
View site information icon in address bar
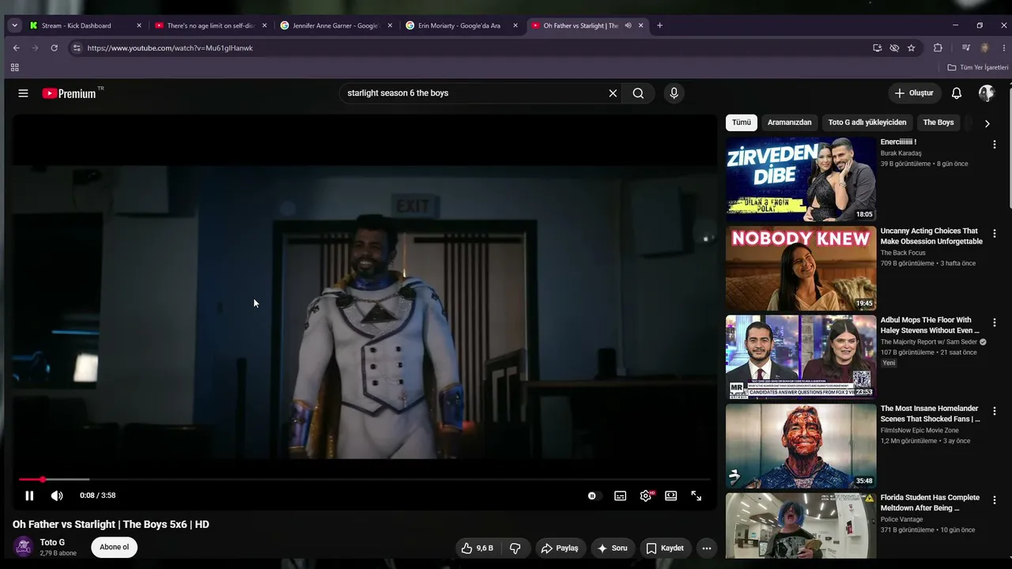(77, 48)
